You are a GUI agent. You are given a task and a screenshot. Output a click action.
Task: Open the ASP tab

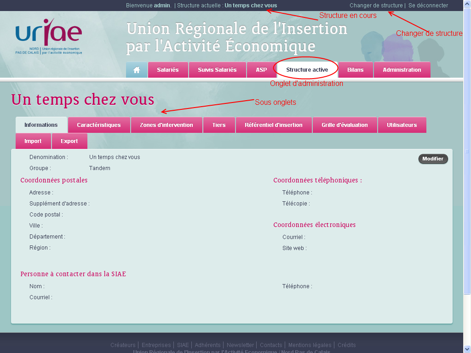click(261, 70)
